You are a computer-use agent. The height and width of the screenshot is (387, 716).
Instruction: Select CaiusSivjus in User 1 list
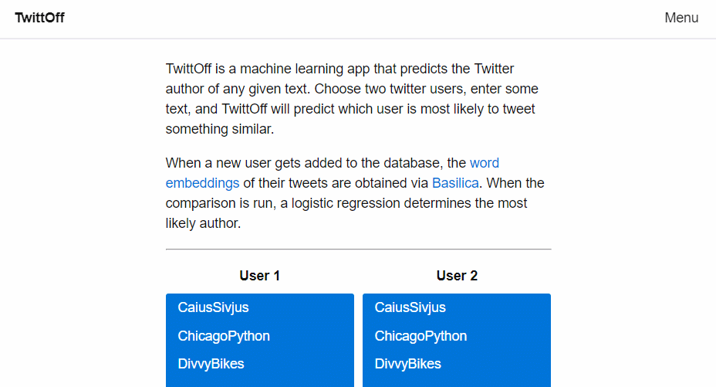(214, 307)
